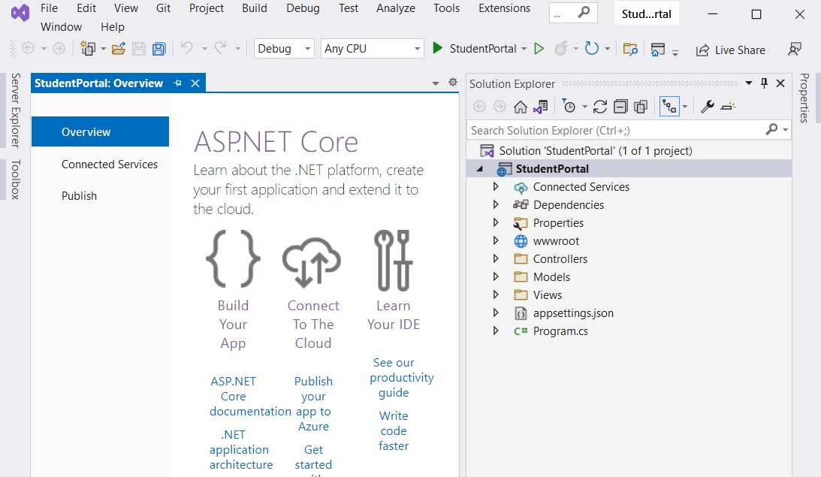Open the Toolbox side tab
The image size is (821, 477).
[16, 179]
